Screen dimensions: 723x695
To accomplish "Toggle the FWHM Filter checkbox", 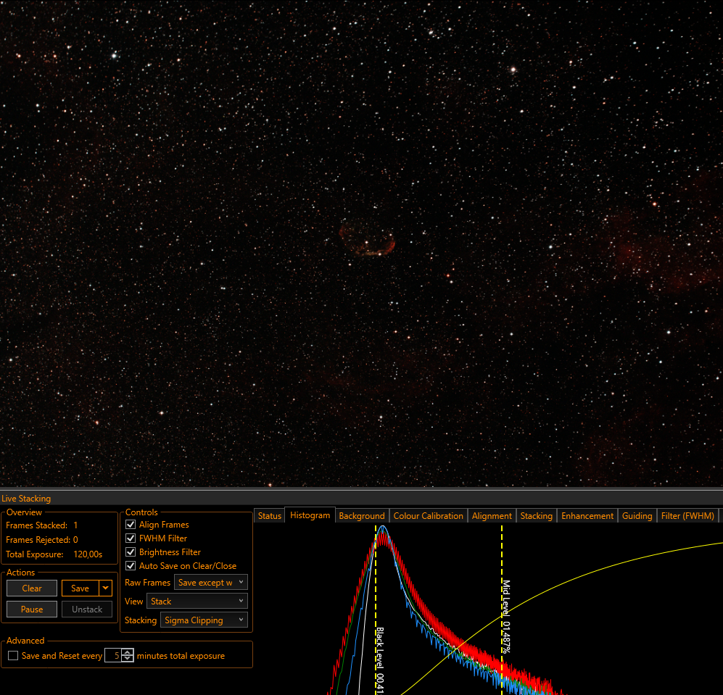I will click(x=131, y=538).
